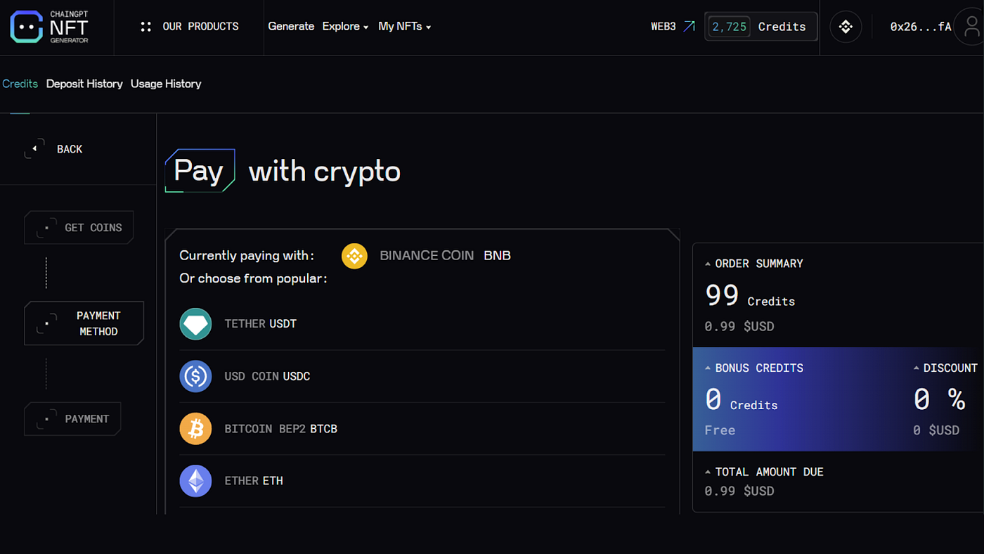Viewport: 984px width, 554px height.
Task: Click the Back arrow icon
Action: click(x=34, y=149)
